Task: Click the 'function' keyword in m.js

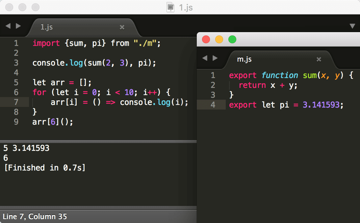Action: pyautogui.click(x=280, y=75)
